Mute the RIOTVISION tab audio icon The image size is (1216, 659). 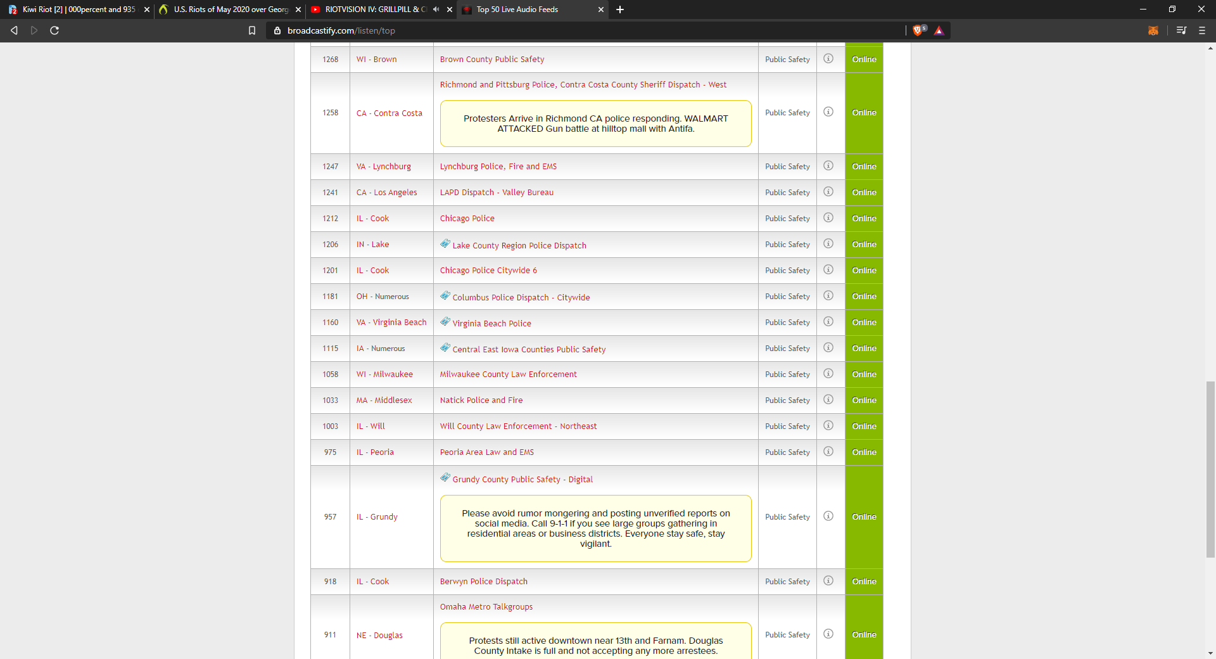(x=436, y=10)
